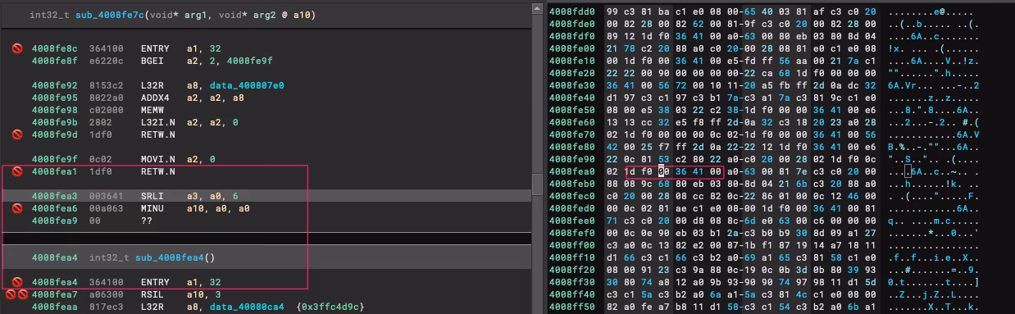Click the MINU mnemonic at 4008fea6
1015x314 pixels.
(152, 208)
